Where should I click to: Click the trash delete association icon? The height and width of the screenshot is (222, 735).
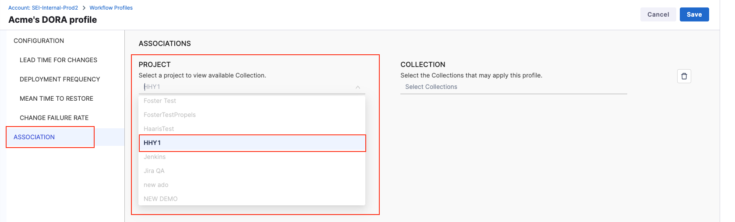click(x=684, y=76)
